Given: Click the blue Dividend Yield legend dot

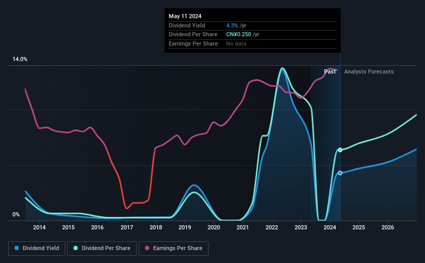Looking at the screenshot, I should click(x=17, y=248).
